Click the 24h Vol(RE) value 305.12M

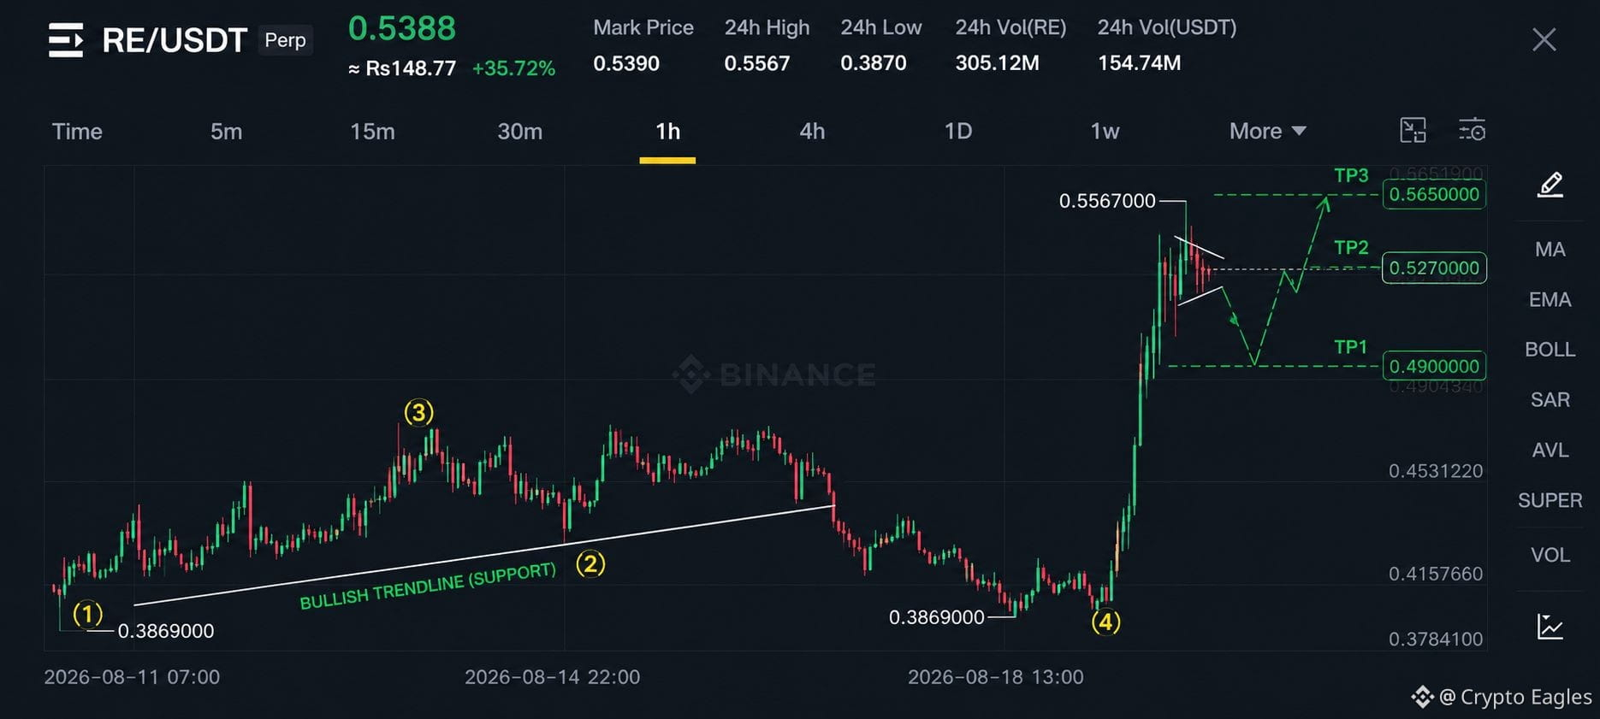(998, 63)
